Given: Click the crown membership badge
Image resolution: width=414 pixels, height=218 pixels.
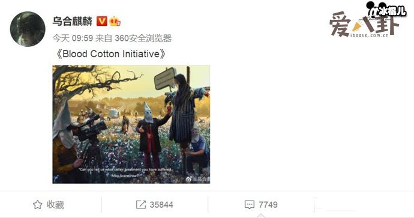Looking at the screenshot, I should click(x=115, y=21).
